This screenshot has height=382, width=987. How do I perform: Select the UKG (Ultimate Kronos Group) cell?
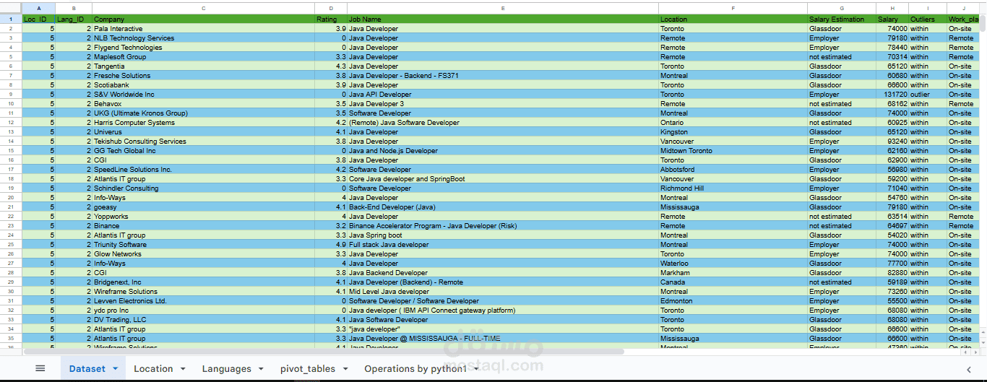[x=204, y=113]
